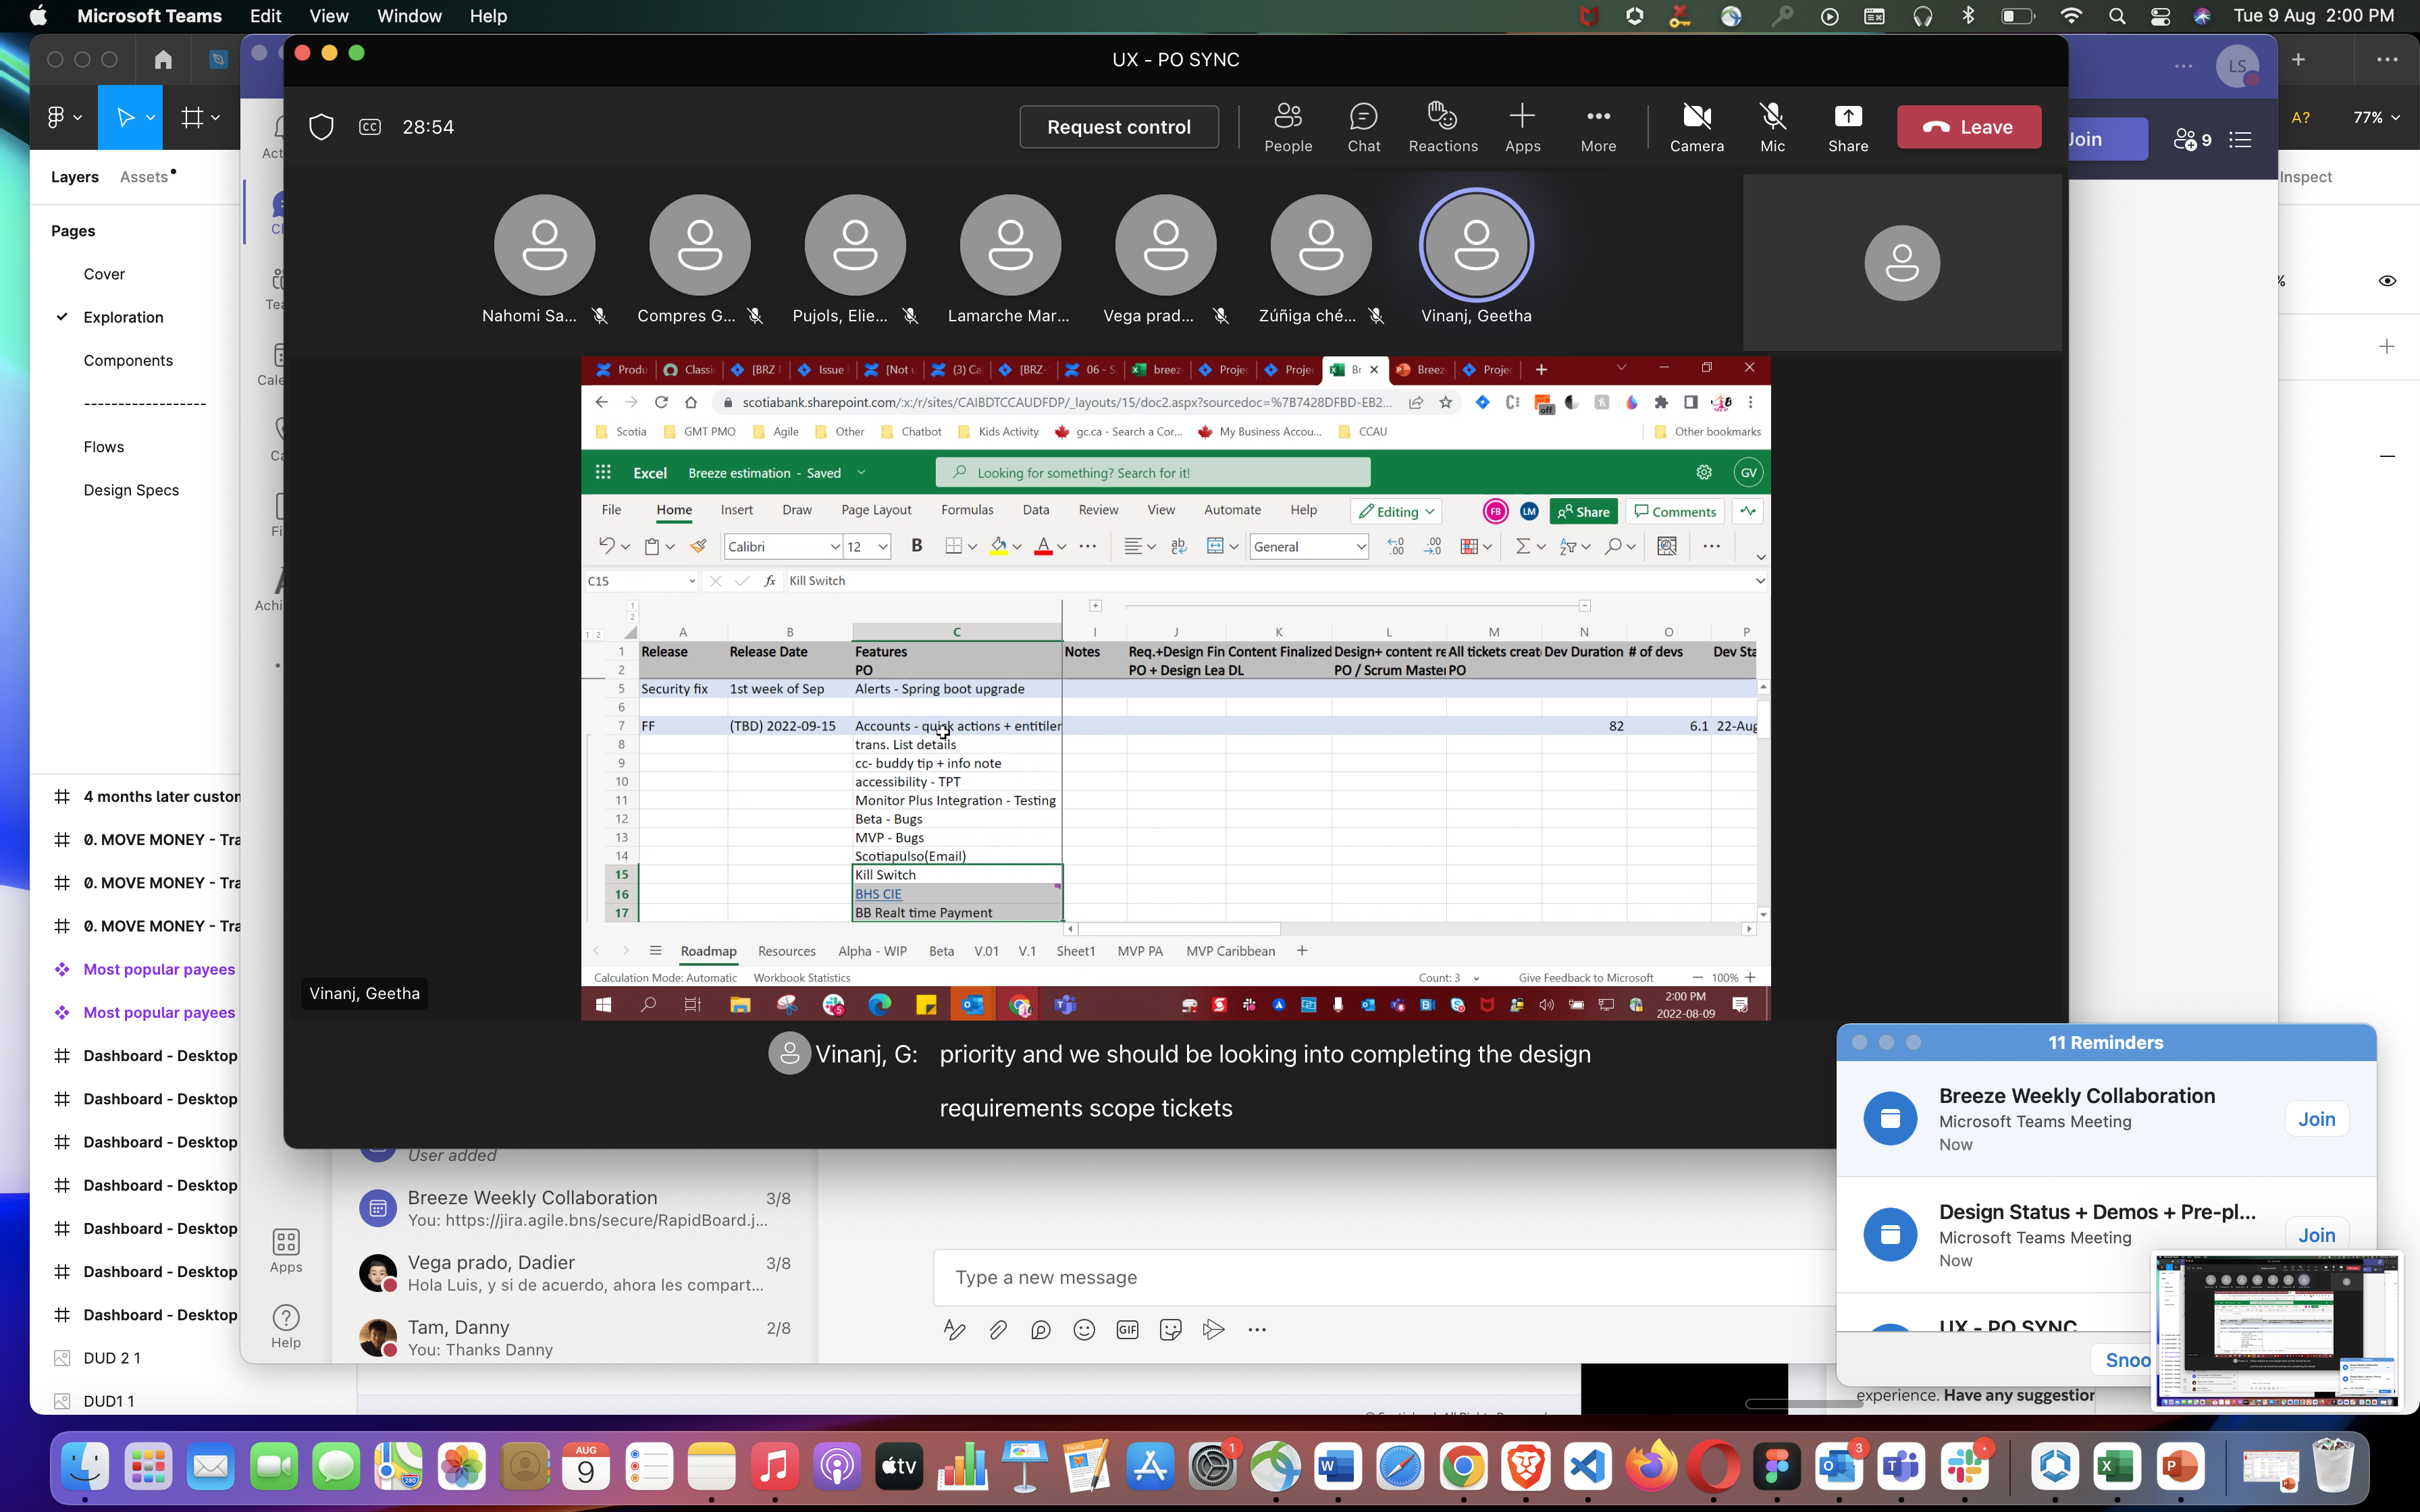Image resolution: width=2420 pixels, height=1512 pixels.
Task: Open View menu in menu bar
Action: coord(329,16)
